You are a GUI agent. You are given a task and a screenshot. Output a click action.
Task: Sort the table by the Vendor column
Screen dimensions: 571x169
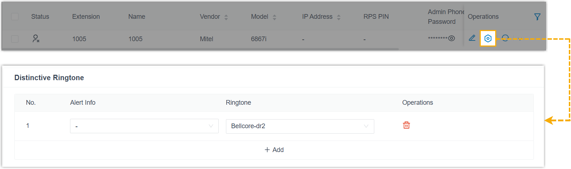pyautogui.click(x=226, y=17)
